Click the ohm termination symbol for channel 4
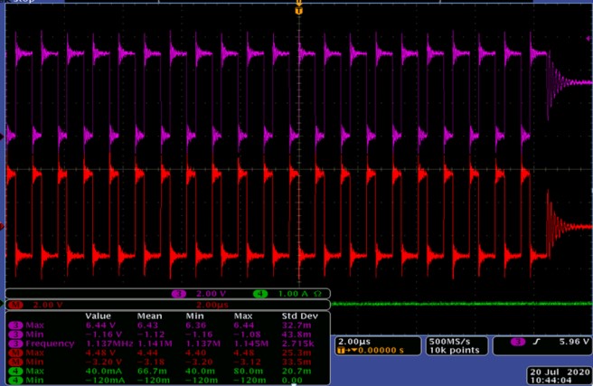This screenshot has width=593, height=386. coord(317,294)
